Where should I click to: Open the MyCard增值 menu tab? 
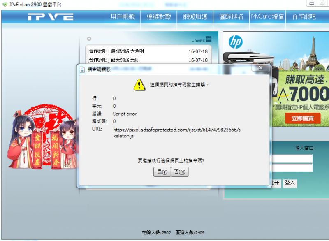[268, 16]
